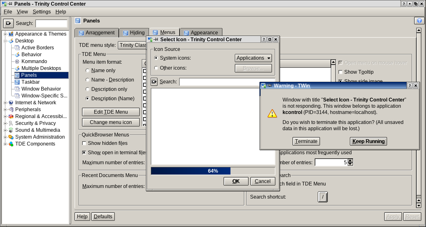Toggle sticky pin on main window title bar
Screen dimensions: 426x227
tap(10, 4)
